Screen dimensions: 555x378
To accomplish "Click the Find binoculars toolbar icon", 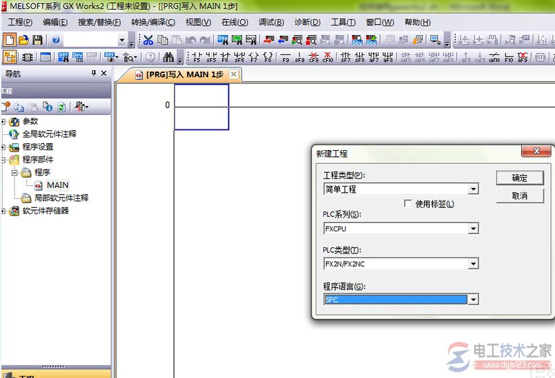I will (168, 57).
